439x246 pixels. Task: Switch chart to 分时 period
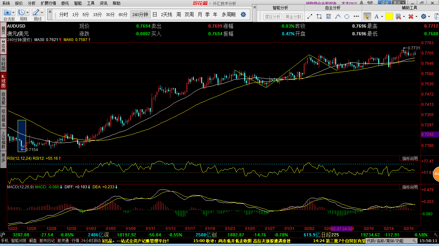coord(64,15)
